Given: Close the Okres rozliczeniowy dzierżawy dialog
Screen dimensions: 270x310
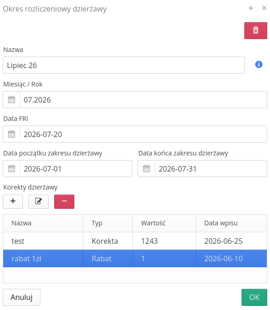Looking at the screenshot, I should [264, 8].
